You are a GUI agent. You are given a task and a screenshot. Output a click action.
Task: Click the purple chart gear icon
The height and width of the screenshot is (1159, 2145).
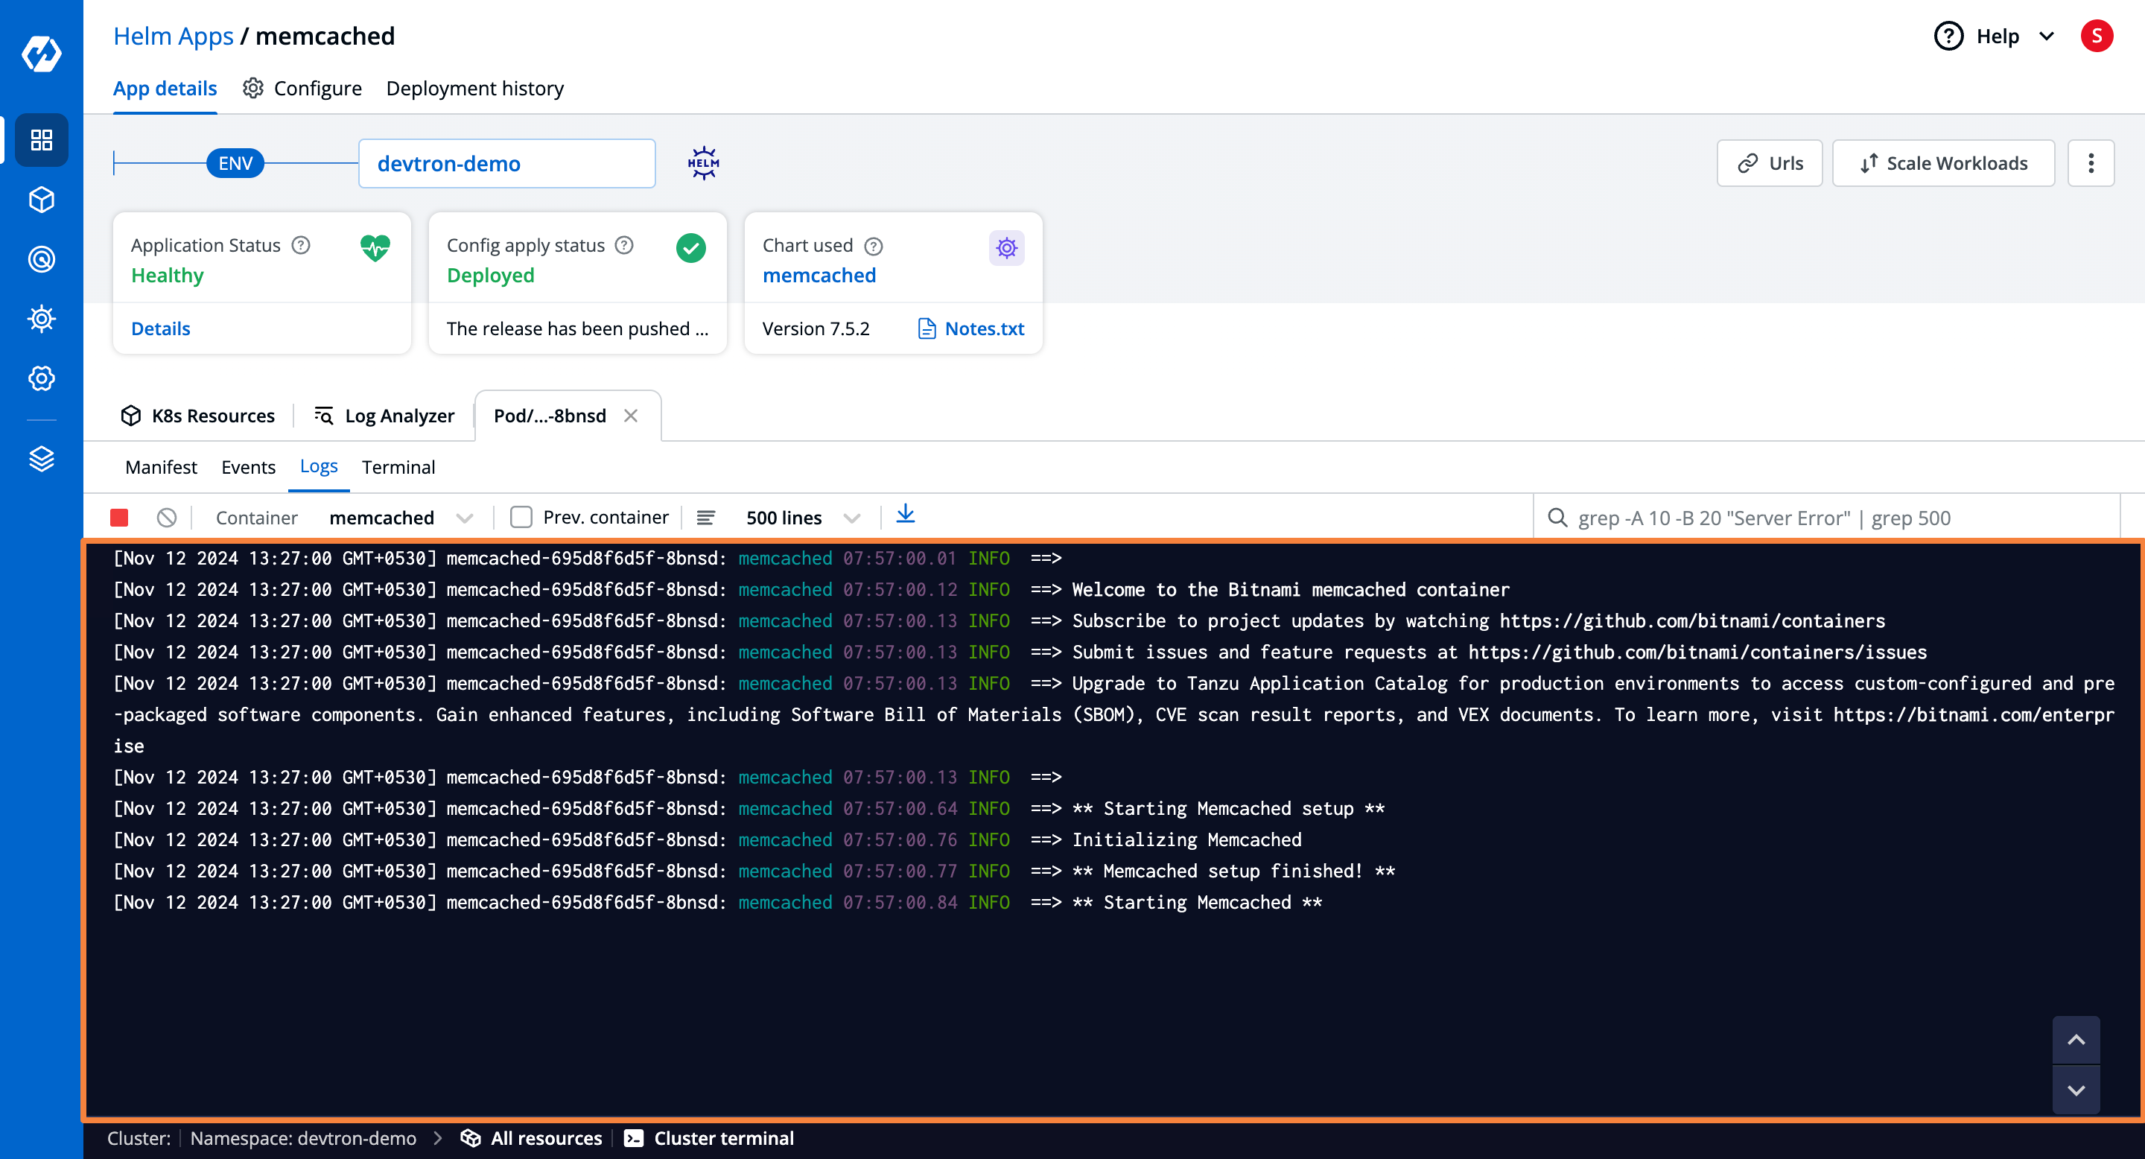pyautogui.click(x=1006, y=248)
